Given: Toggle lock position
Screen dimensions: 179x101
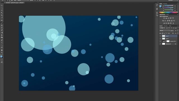Looking at the screenshot, I should tap(167, 33).
